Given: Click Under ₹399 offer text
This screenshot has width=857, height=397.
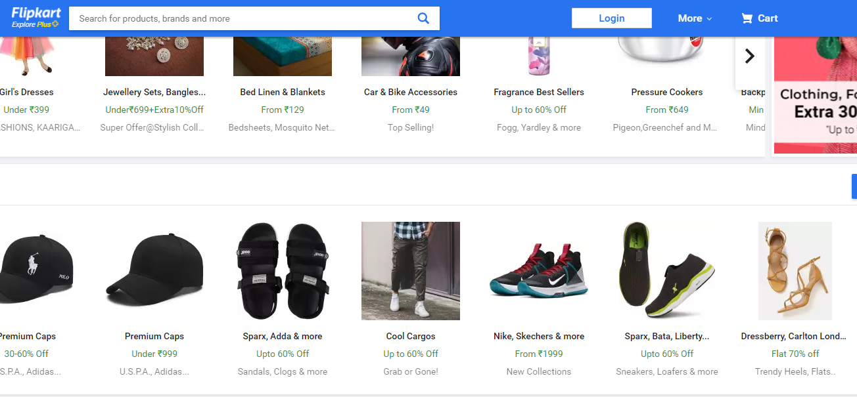Looking at the screenshot, I should 26,110.
